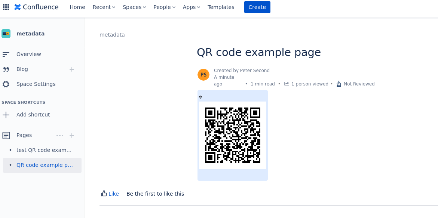
Task: Click Peter Second's PS avatar
Action: [203, 74]
